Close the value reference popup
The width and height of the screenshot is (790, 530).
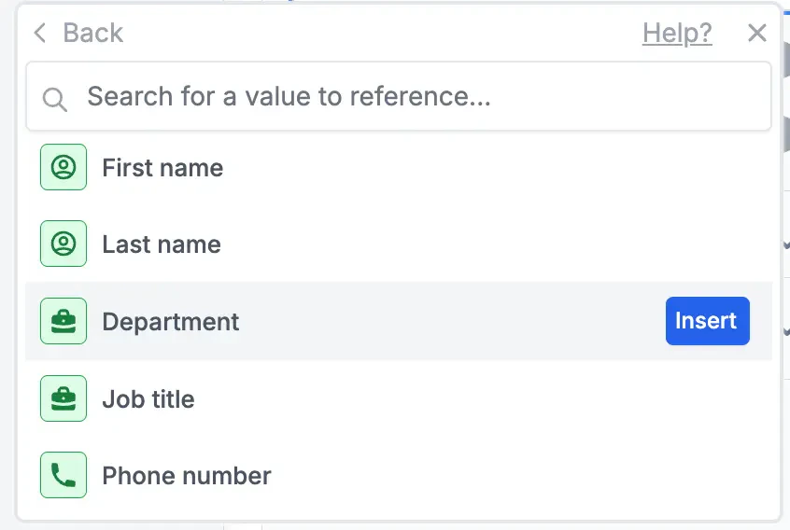click(757, 34)
